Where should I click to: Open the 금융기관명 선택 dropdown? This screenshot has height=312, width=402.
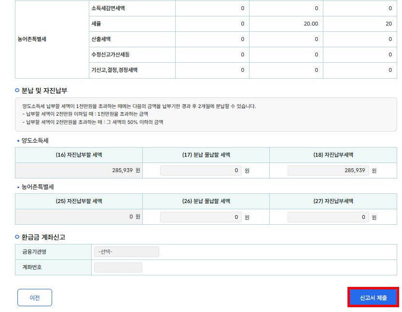(x=126, y=252)
